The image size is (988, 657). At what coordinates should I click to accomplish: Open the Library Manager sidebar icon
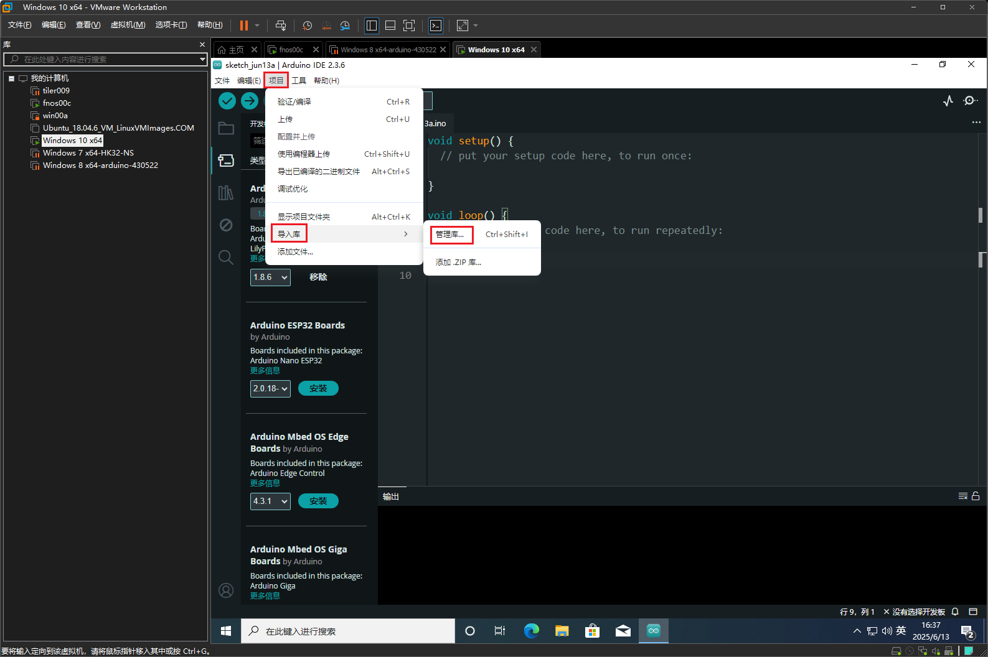(226, 193)
